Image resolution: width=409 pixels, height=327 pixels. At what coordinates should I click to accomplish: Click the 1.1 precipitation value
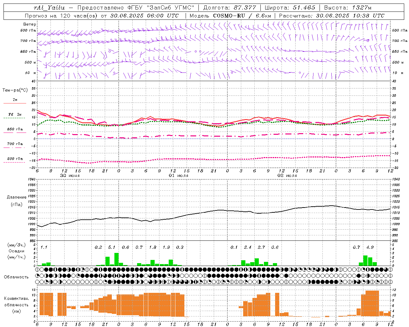tap(44, 247)
